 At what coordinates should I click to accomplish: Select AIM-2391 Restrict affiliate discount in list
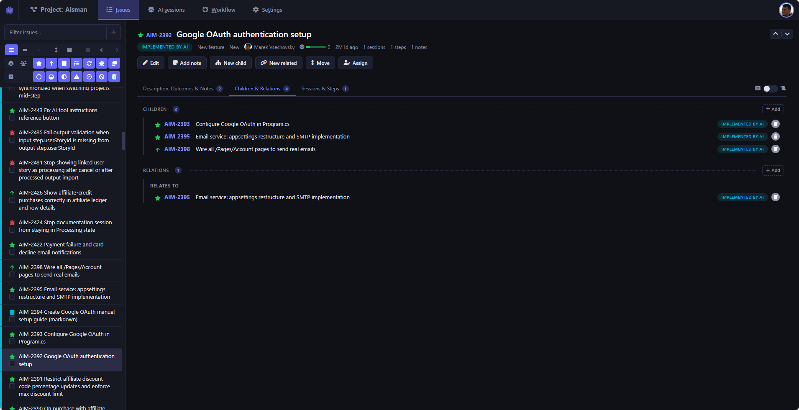62,386
